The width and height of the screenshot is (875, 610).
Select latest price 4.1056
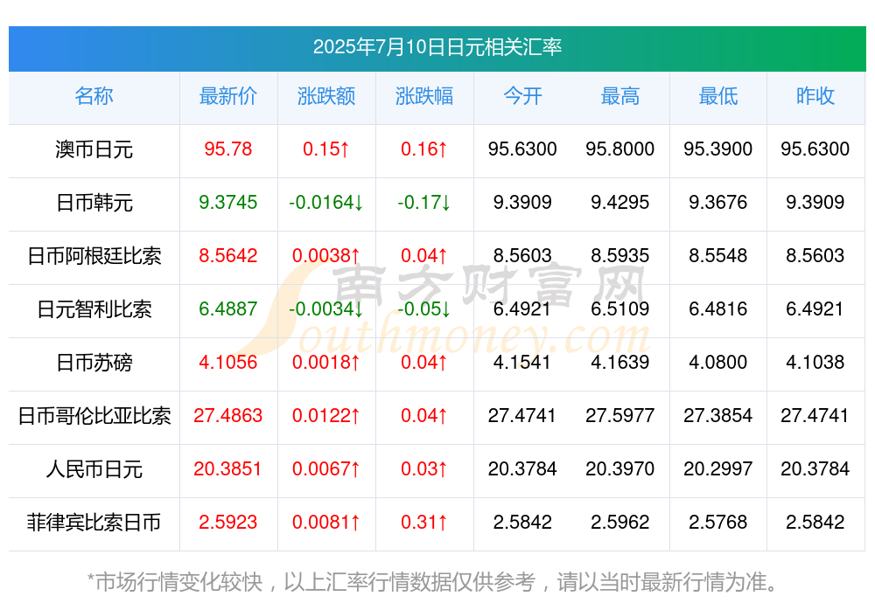[x=227, y=362]
